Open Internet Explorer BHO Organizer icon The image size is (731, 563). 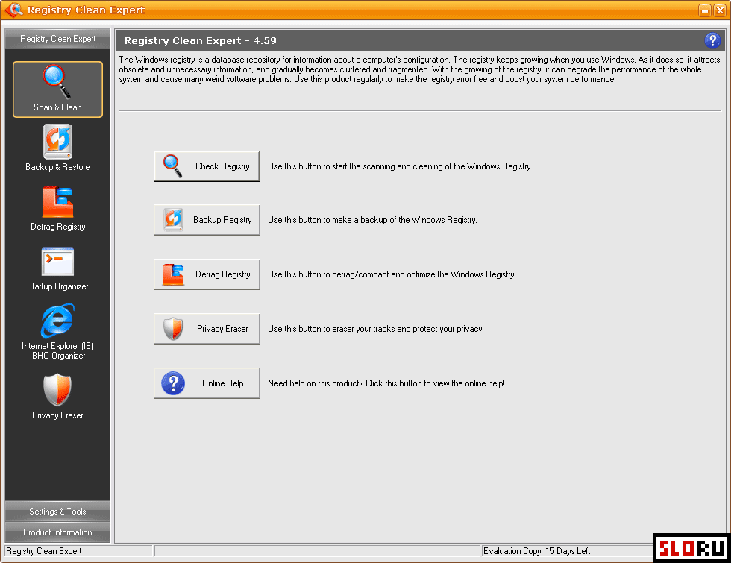[58, 332]
